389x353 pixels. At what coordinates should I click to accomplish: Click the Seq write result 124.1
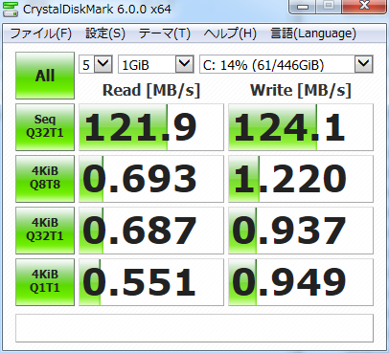click(301, 127)
